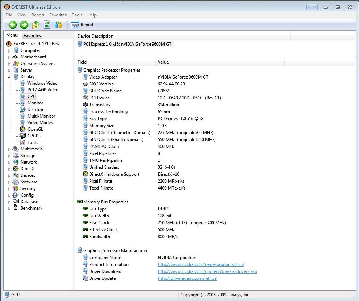Select the Video Modes tree item
The height and width of the screenshot is (301, 359).
pos(40,123)
